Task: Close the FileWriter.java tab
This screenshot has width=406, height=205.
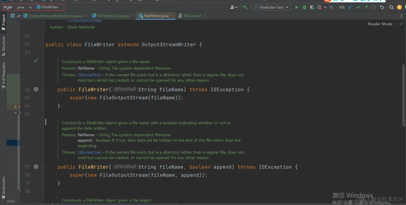Action: coord(172,16)
